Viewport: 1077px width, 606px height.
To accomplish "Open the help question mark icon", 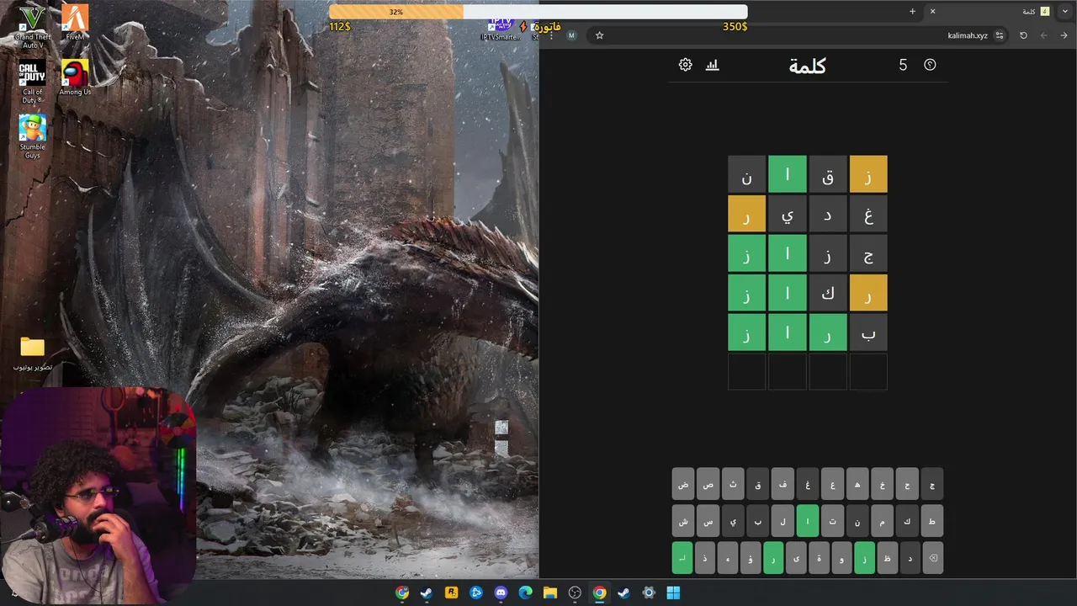I will pyautogui.click(x=930, y=65).
